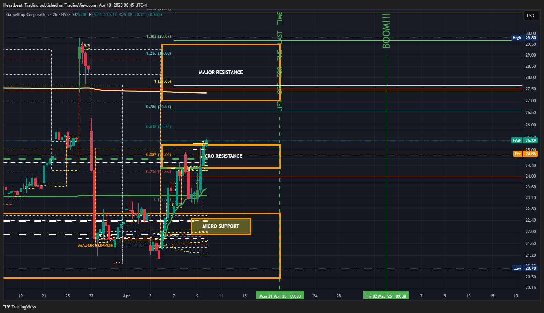Click the 30.00 price axis value
Viewport: 544px width, 313px height.
point(530,33)
